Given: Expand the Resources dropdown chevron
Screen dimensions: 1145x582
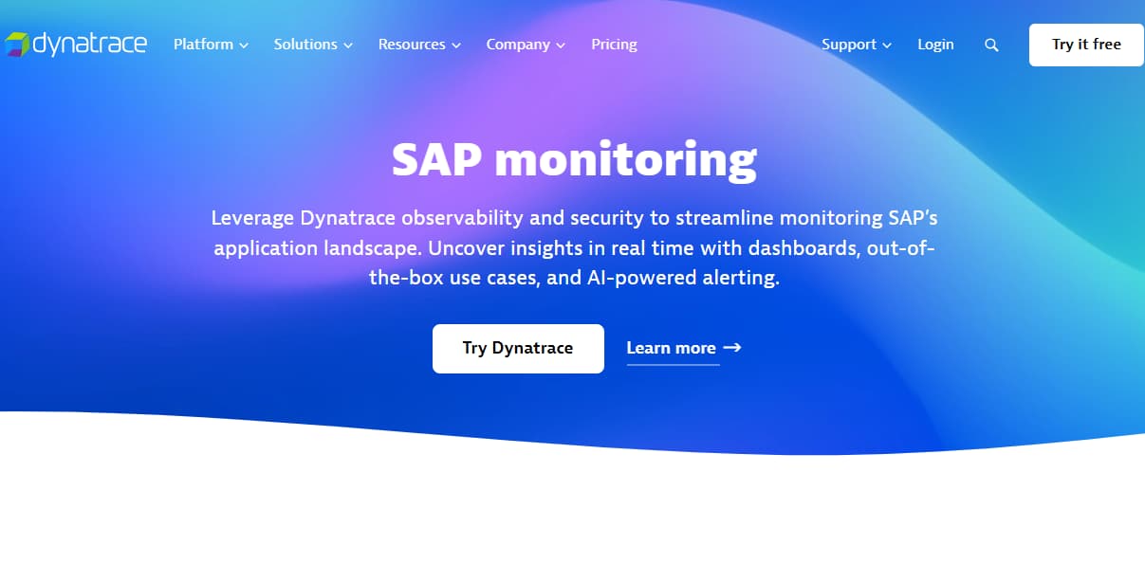Looking at the screenshot, I should click(x=456, y=45).
